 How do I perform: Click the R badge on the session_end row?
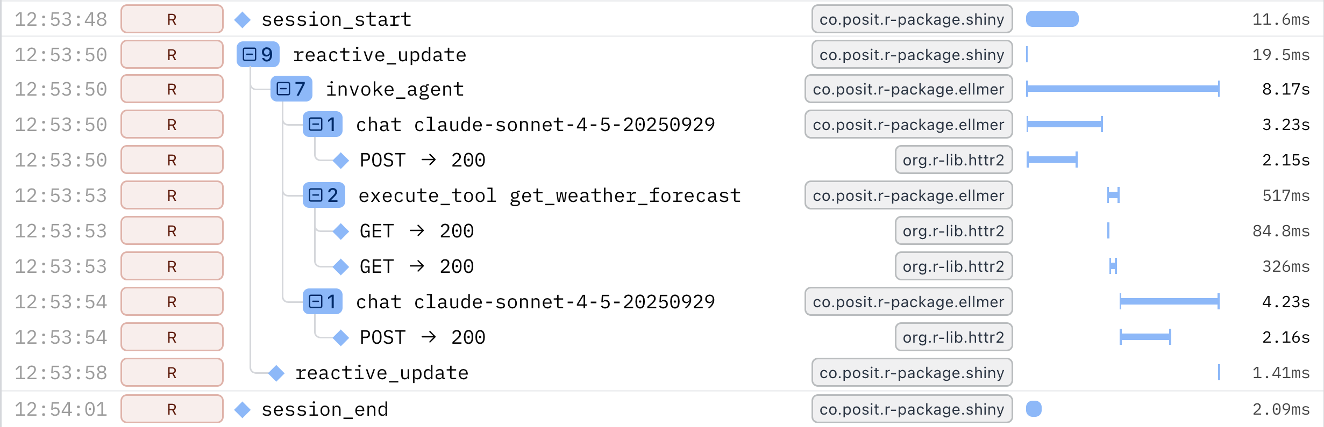pyautogui.click(x=171, y=409)
